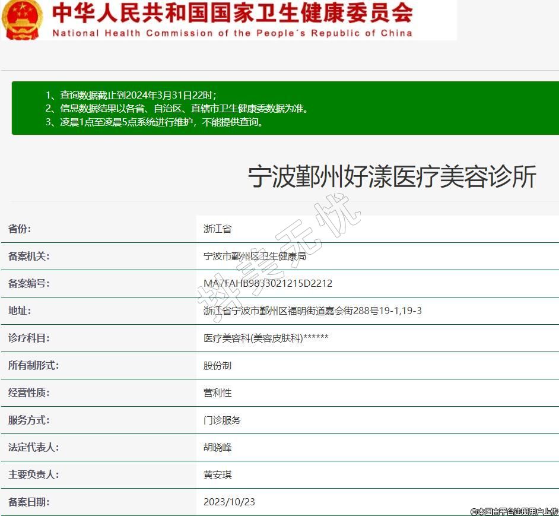
Task: Click the Chinese National Health Commission title
Action: [x=232, y=12]
